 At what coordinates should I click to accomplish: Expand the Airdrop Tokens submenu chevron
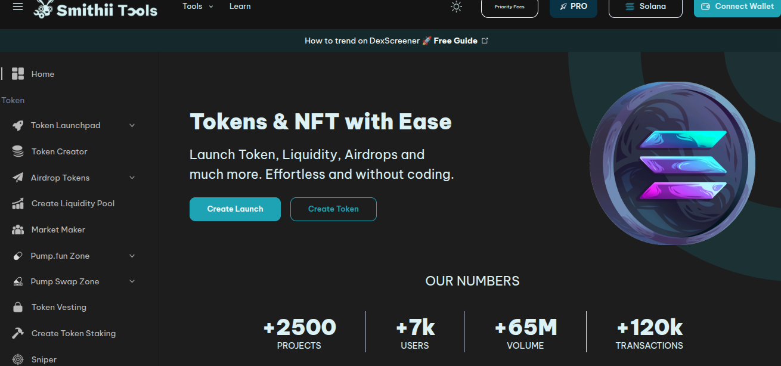[132, 178]
